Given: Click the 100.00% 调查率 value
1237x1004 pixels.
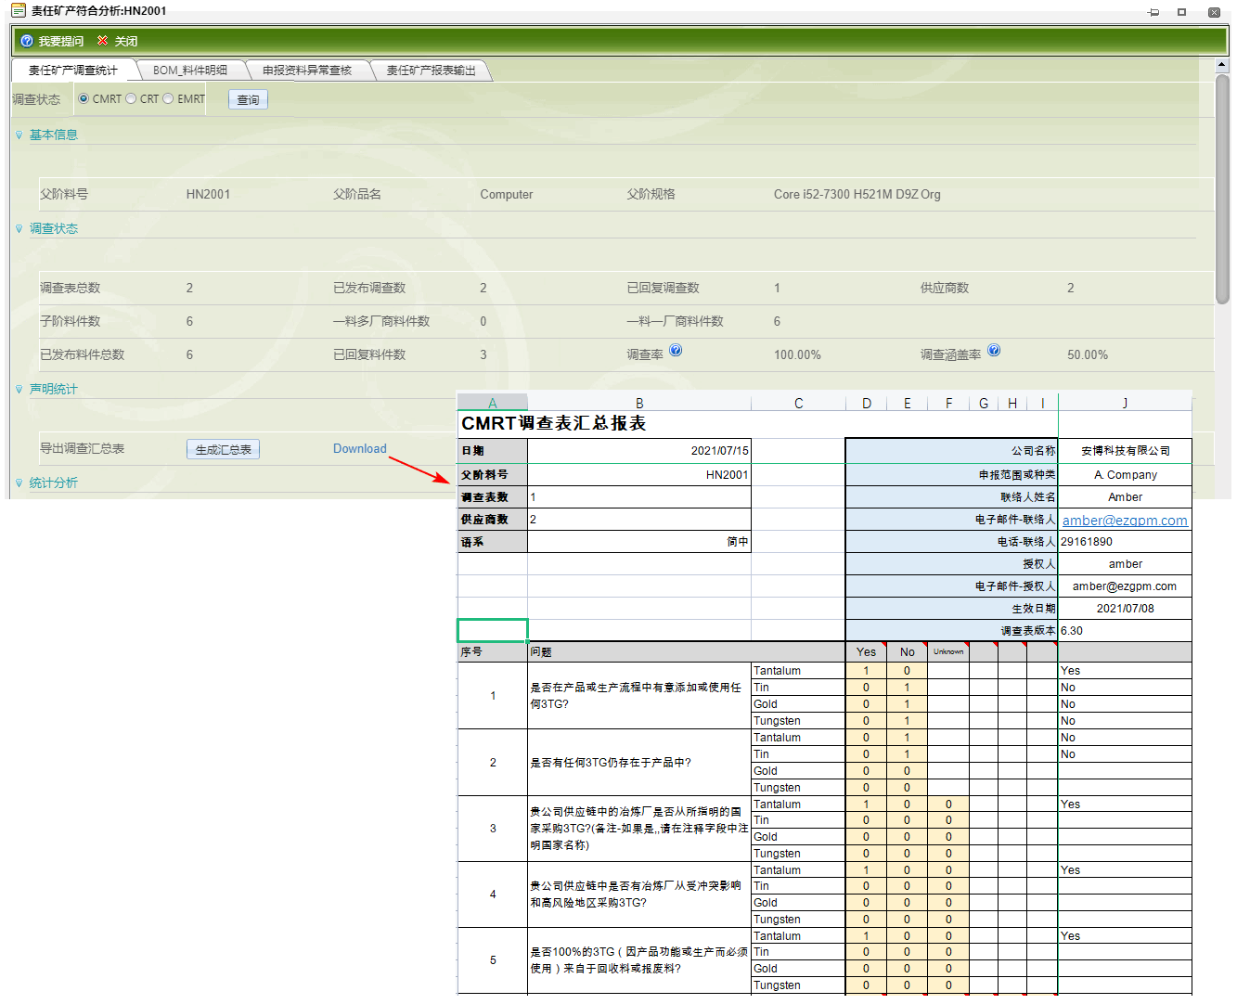Looking at the screenshot, I should [x=797, y=354].
